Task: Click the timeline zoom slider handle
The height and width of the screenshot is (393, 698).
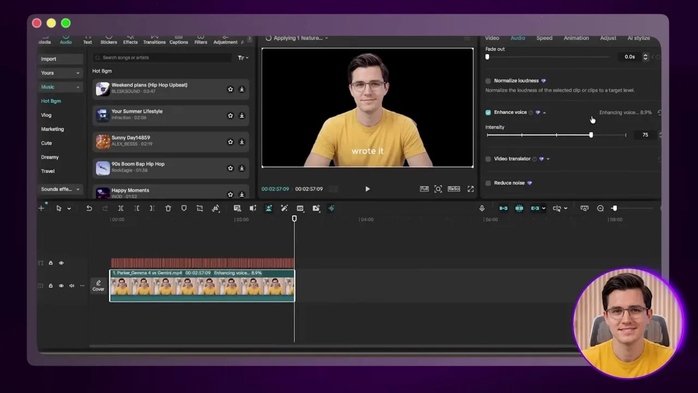Action: click(x=615, y=209)
